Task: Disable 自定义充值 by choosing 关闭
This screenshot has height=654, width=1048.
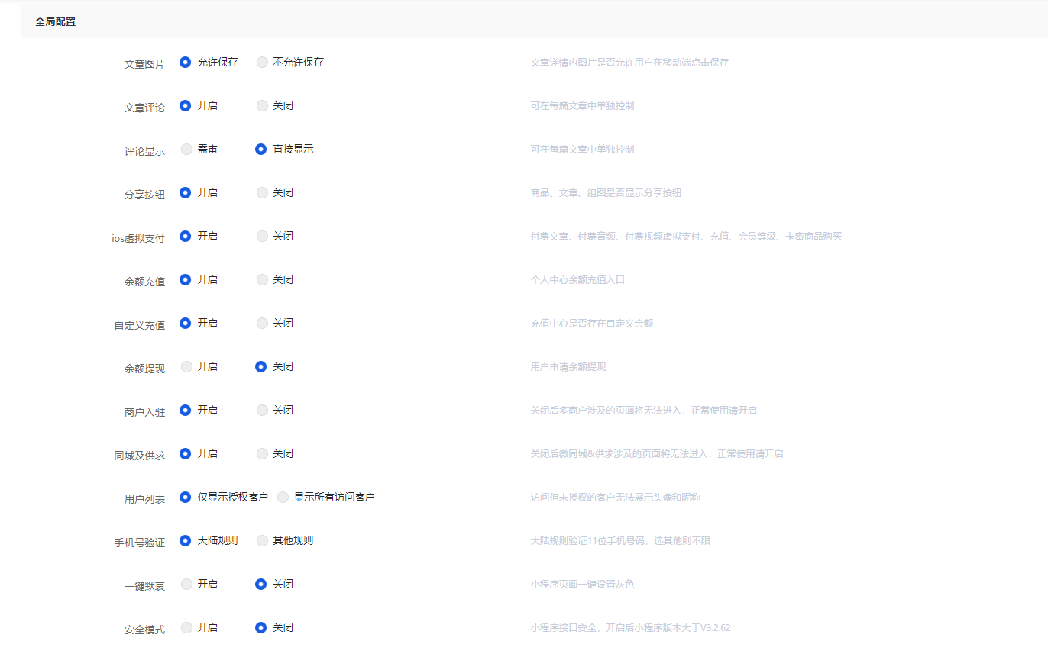Action: click(263, 324)
